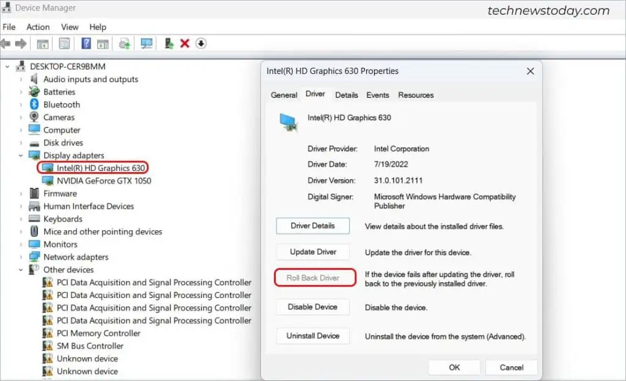Click the Batteries category icon
This screenshot has height=381, width=626.
coord(34,92)
